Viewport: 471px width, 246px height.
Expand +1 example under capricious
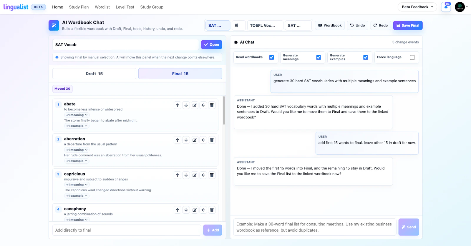click(x=77, y=196)
